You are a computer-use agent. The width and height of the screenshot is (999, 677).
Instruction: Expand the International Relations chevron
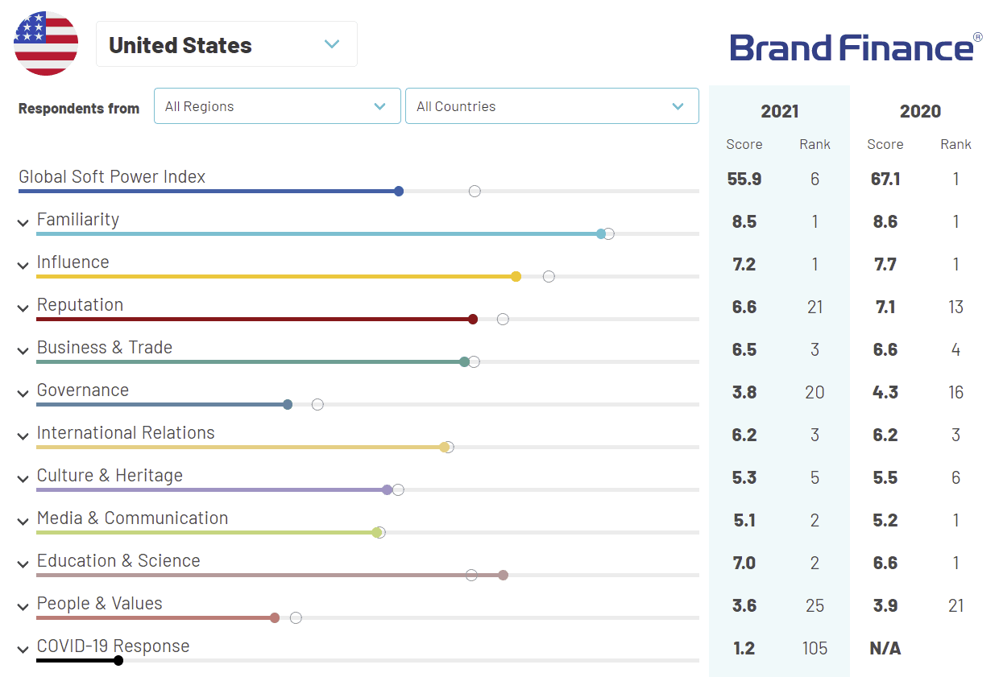coord(23,436)
